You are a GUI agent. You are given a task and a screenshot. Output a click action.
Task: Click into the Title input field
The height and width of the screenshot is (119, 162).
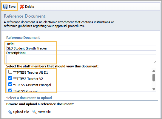click(x=81, y=48)
